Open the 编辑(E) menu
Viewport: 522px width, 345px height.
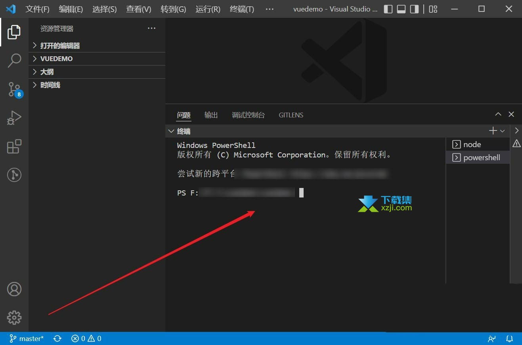(71, 9)
